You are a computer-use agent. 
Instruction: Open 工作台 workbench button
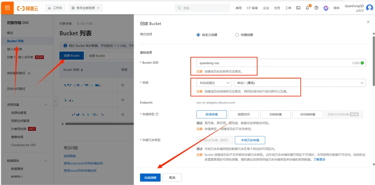click(55, 8)
